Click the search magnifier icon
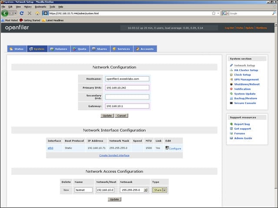The width and height of the screenshot is (278, 208). (x=274, y=13)
